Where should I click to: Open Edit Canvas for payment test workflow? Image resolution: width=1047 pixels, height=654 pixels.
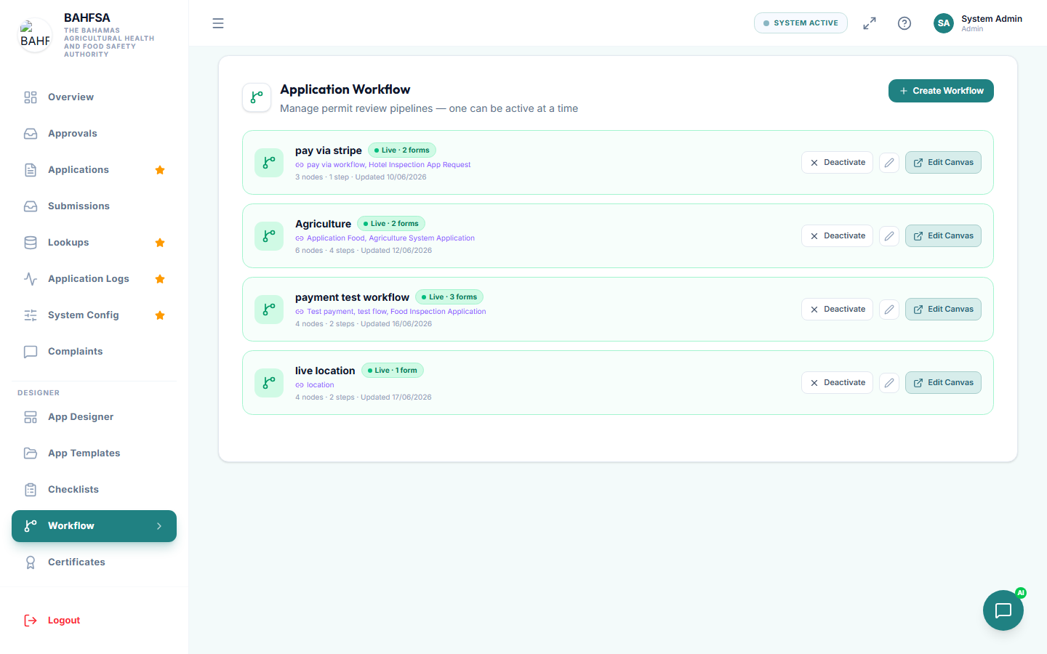coord(943,310)
